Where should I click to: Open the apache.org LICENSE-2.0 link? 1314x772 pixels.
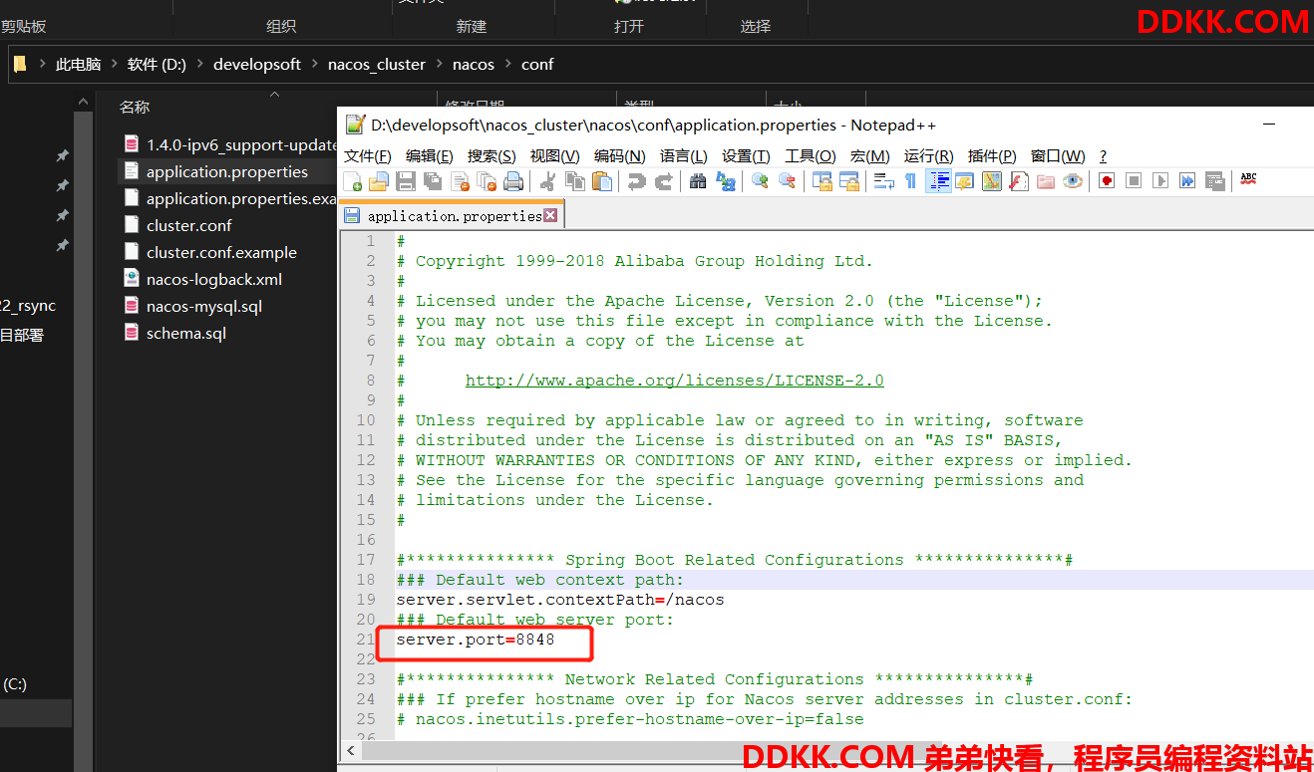pyautogui.click(x=675, y=381)
